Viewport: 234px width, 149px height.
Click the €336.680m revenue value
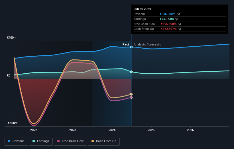168,14
